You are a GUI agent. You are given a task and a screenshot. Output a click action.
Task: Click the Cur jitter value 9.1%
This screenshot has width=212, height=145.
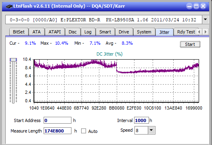[30, 43]
